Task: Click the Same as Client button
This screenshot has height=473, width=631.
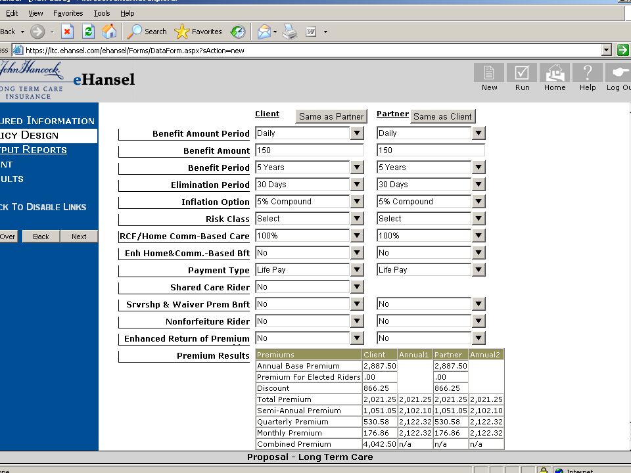Action: click(x=442, y=117)
